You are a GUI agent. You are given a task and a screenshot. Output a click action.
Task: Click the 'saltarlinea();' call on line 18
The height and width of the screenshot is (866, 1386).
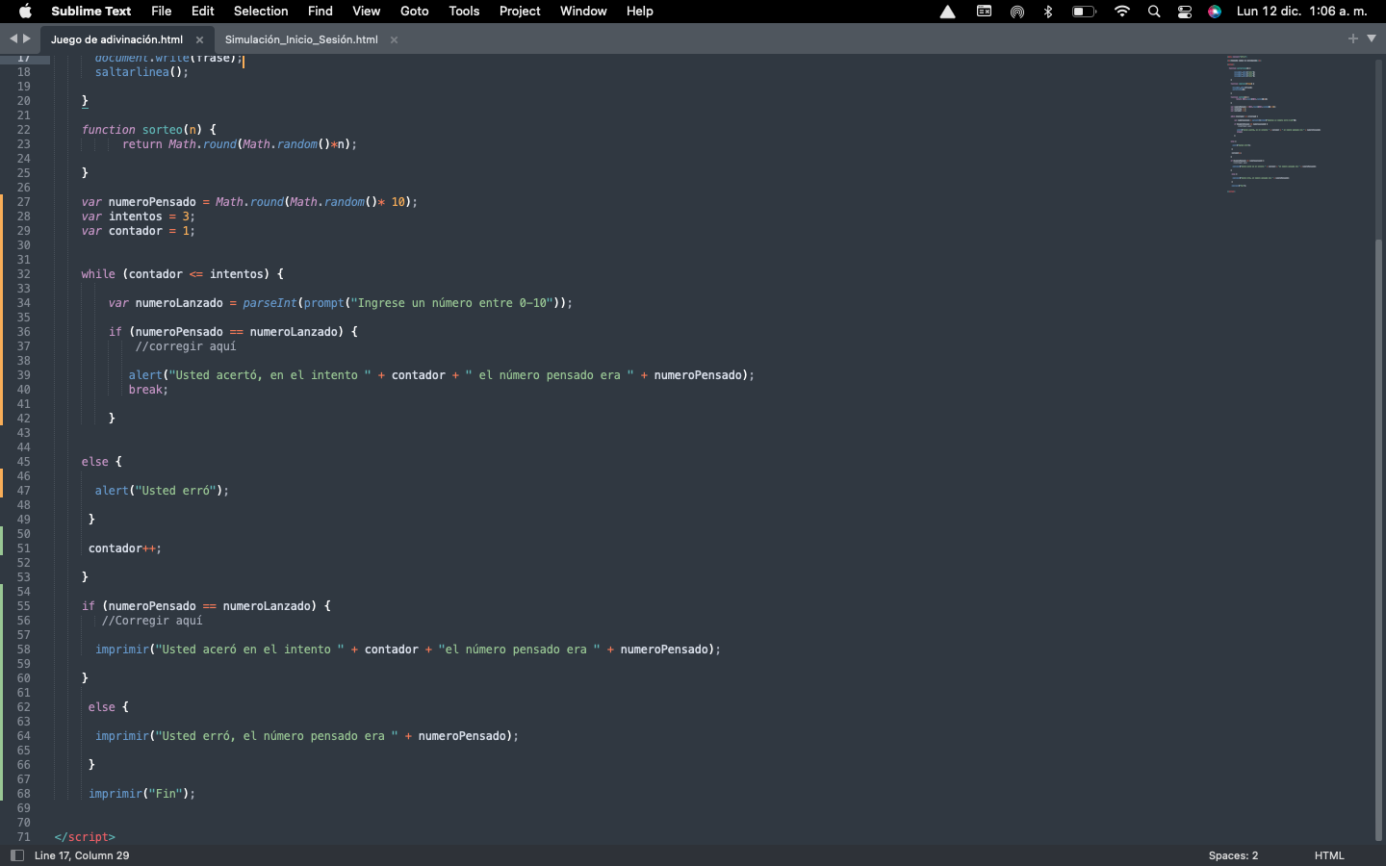pos(141,72)
